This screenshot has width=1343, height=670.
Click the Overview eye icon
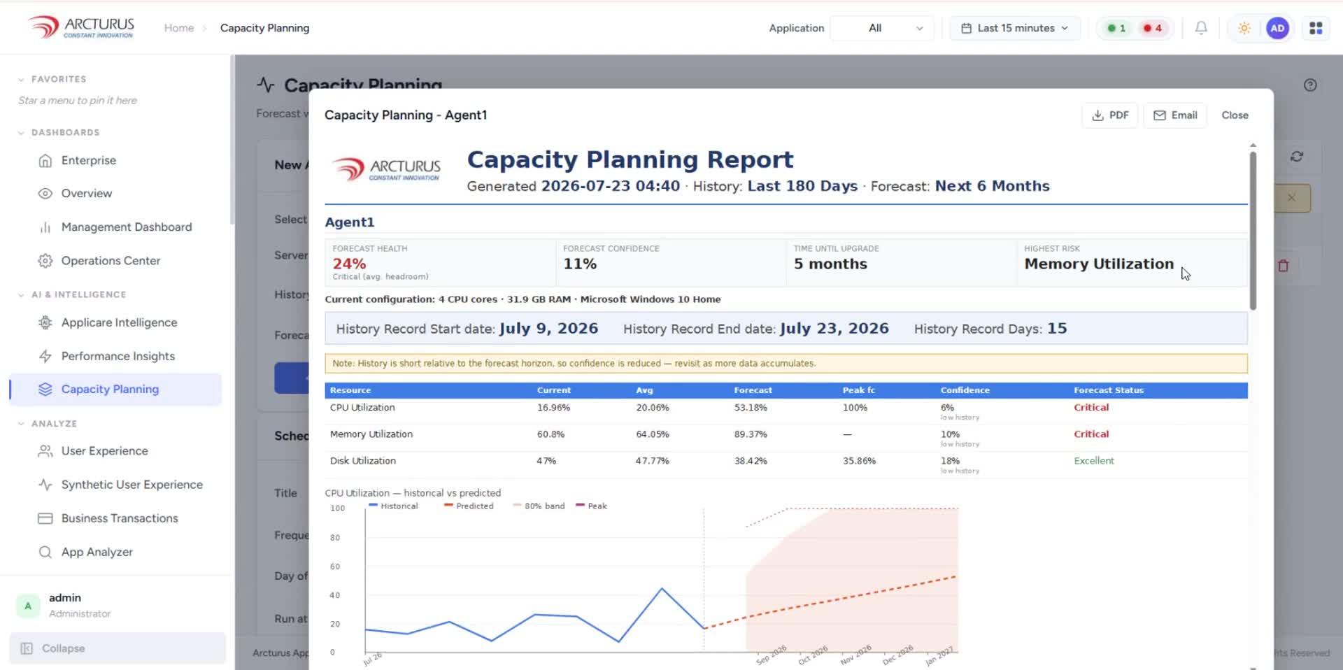pyautogui.click(x=45, y=193)
